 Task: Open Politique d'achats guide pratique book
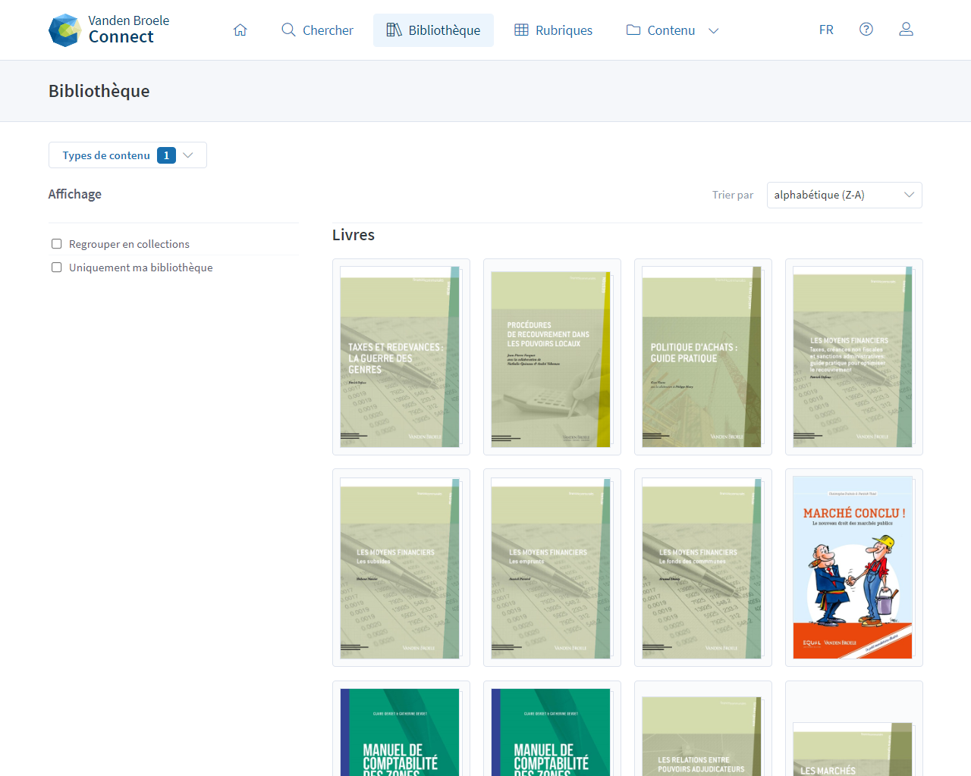tap(702, 357)
